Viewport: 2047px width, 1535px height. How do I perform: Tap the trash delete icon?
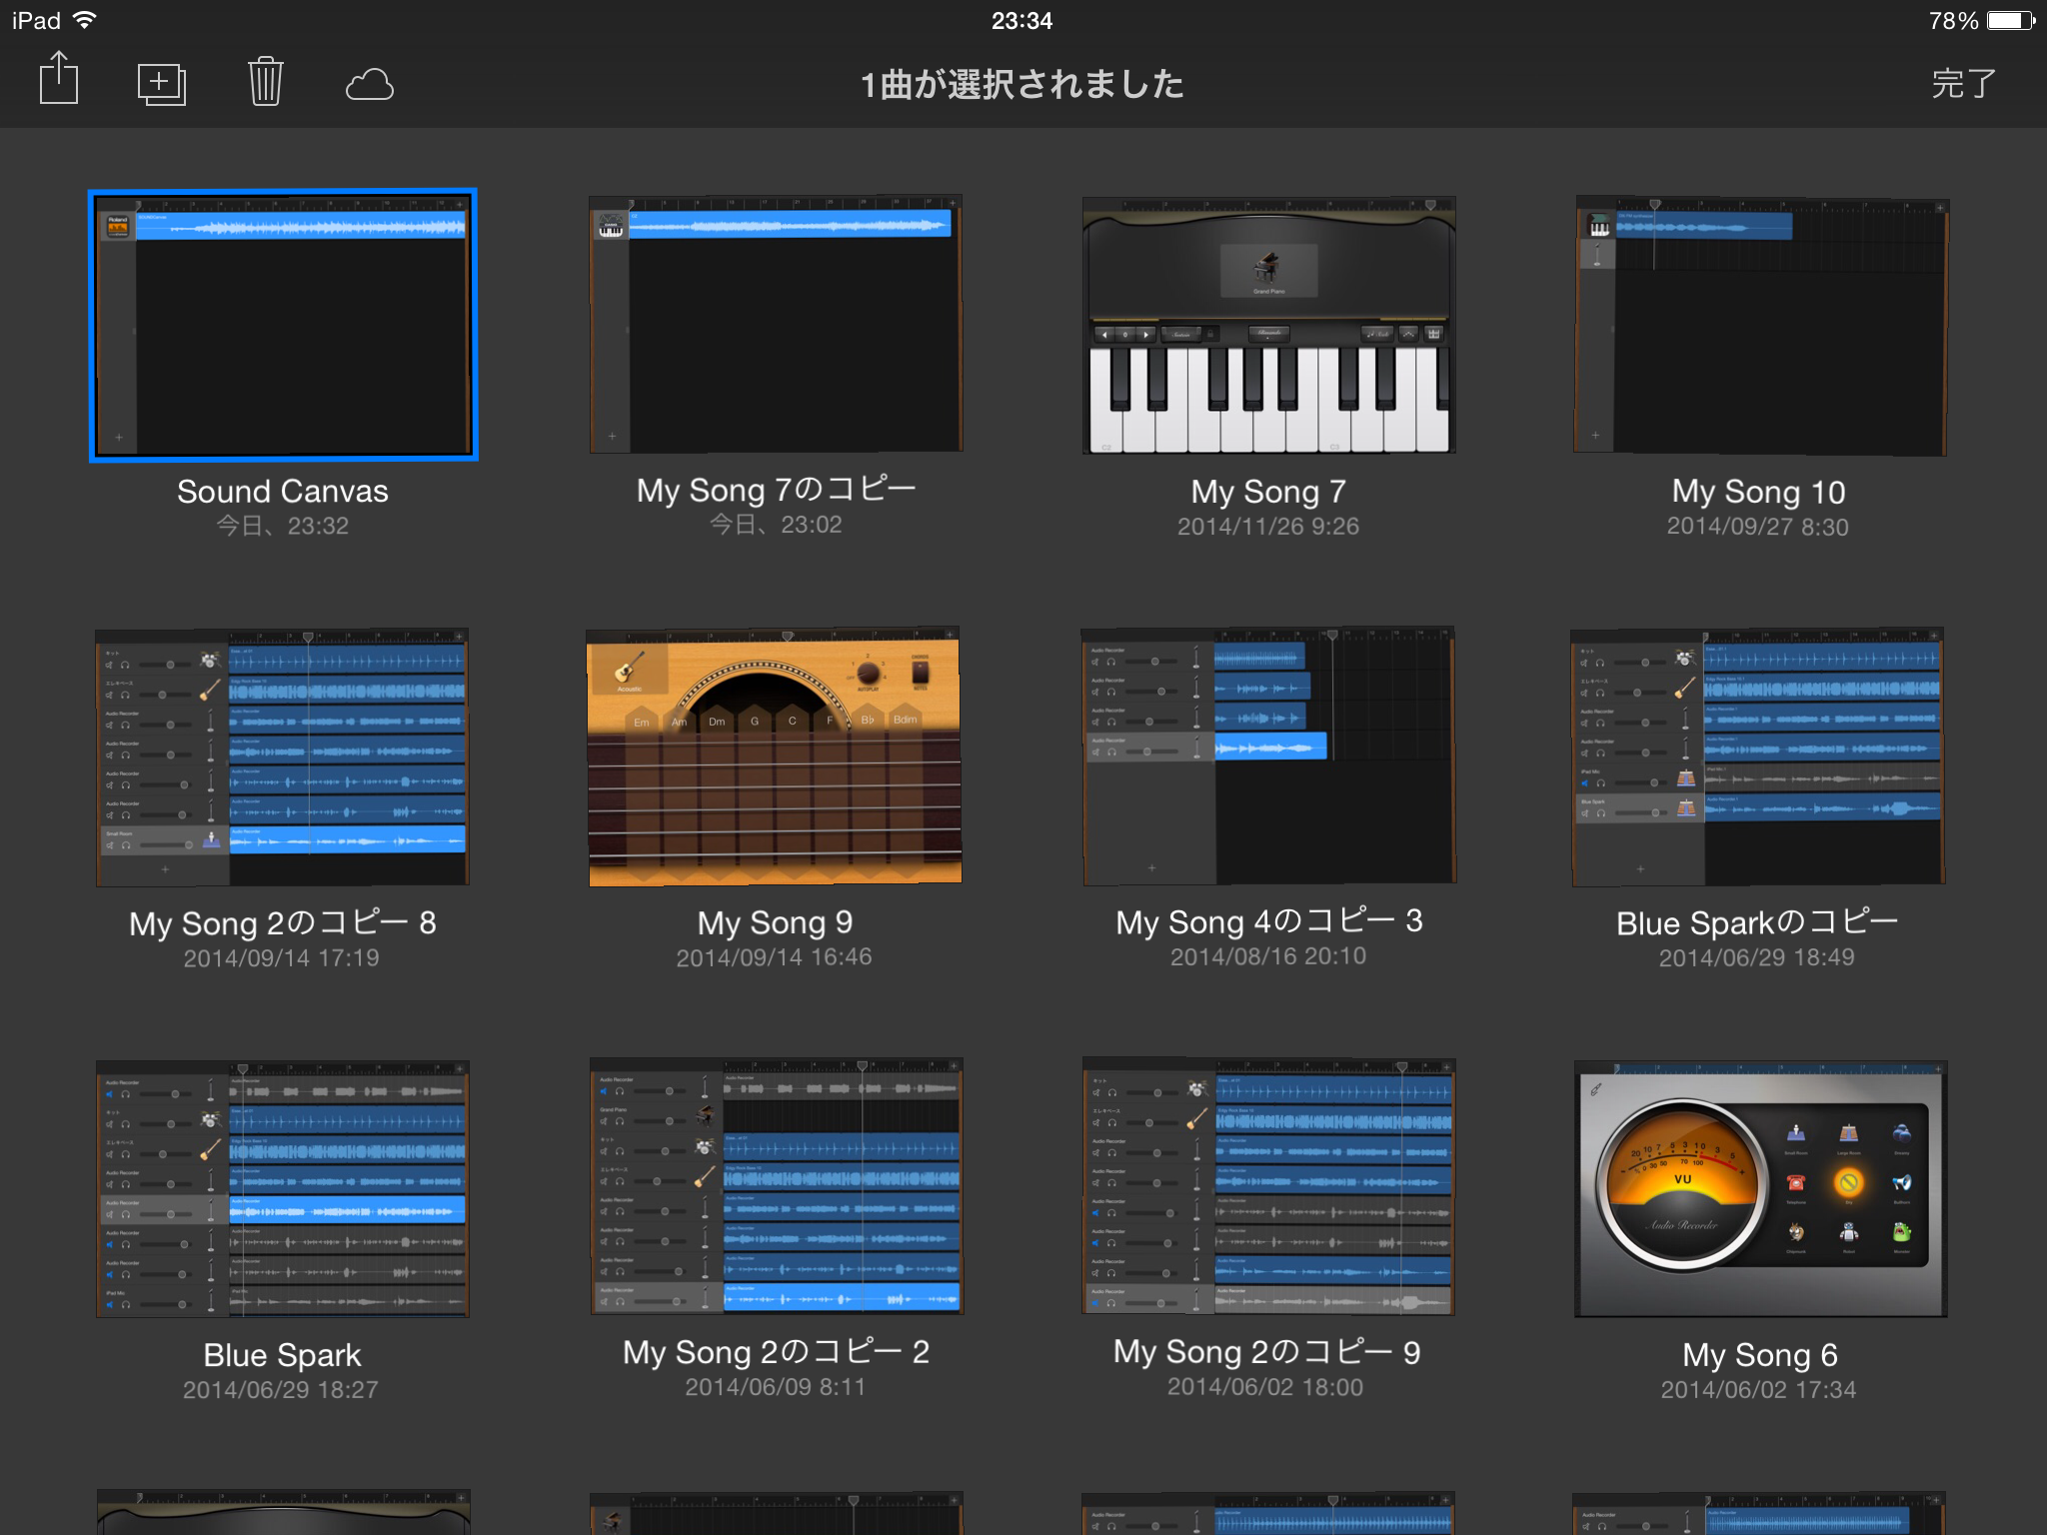(266, 82)
